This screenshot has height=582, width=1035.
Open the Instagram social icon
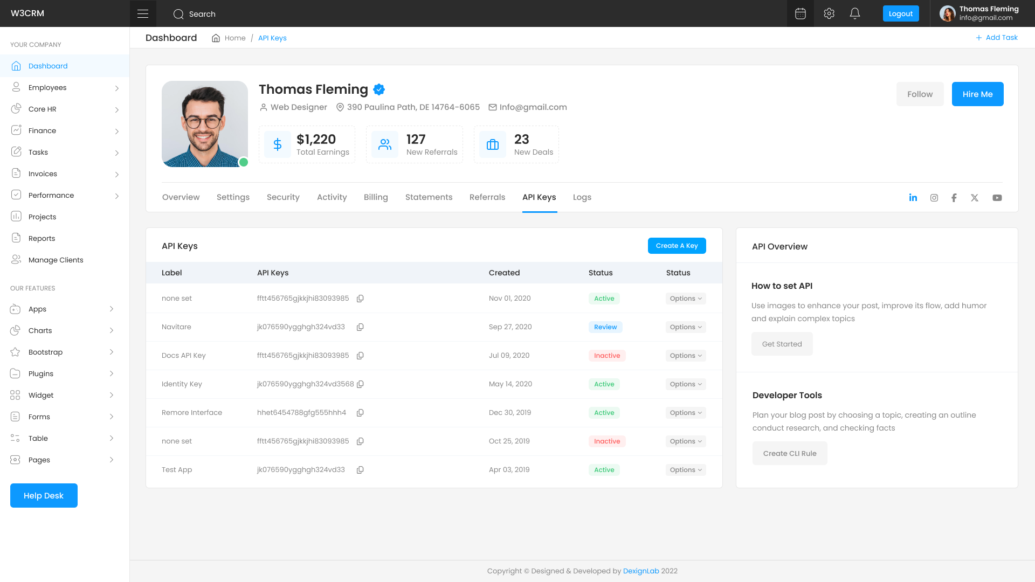934,197
